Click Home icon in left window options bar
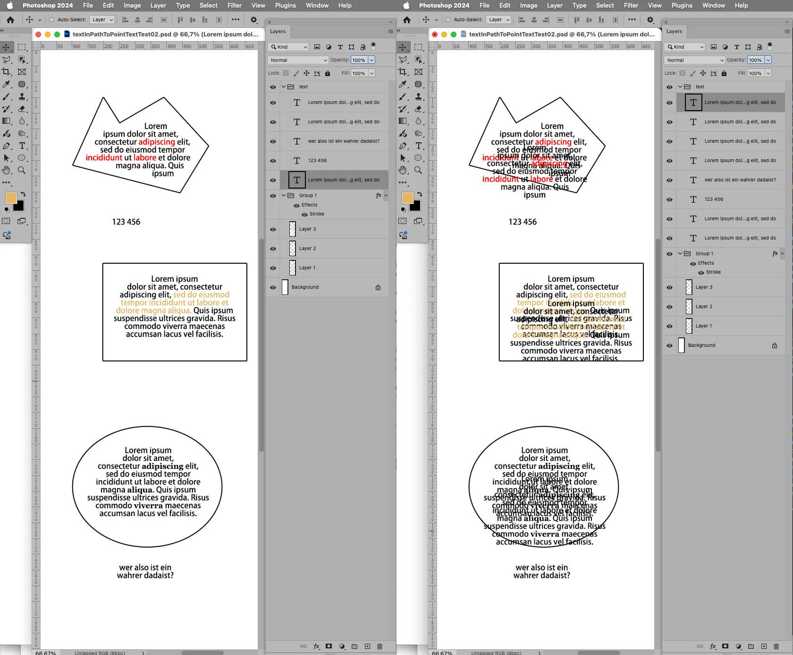 10,20
